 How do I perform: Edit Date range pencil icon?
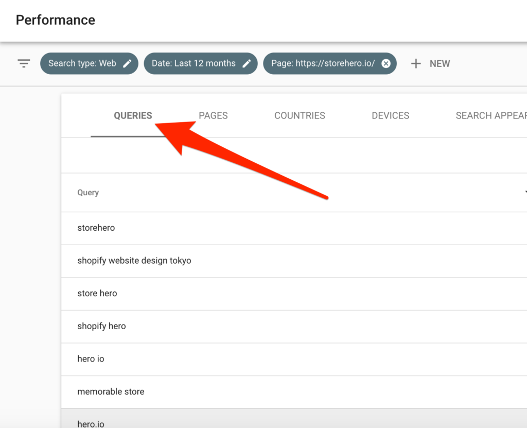point(247,63)
